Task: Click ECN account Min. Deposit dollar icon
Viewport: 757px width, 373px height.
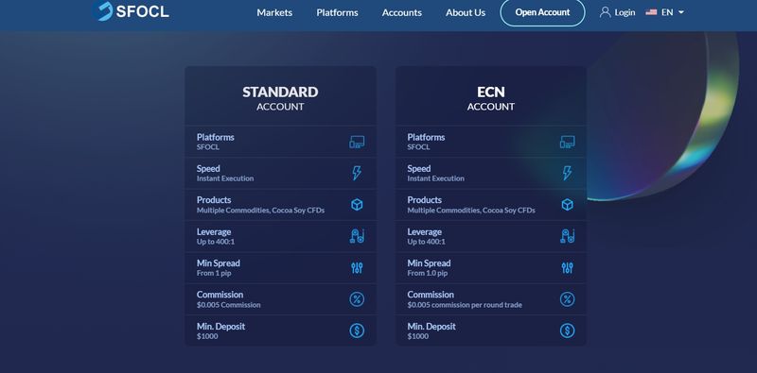Action: click(567, 331)
